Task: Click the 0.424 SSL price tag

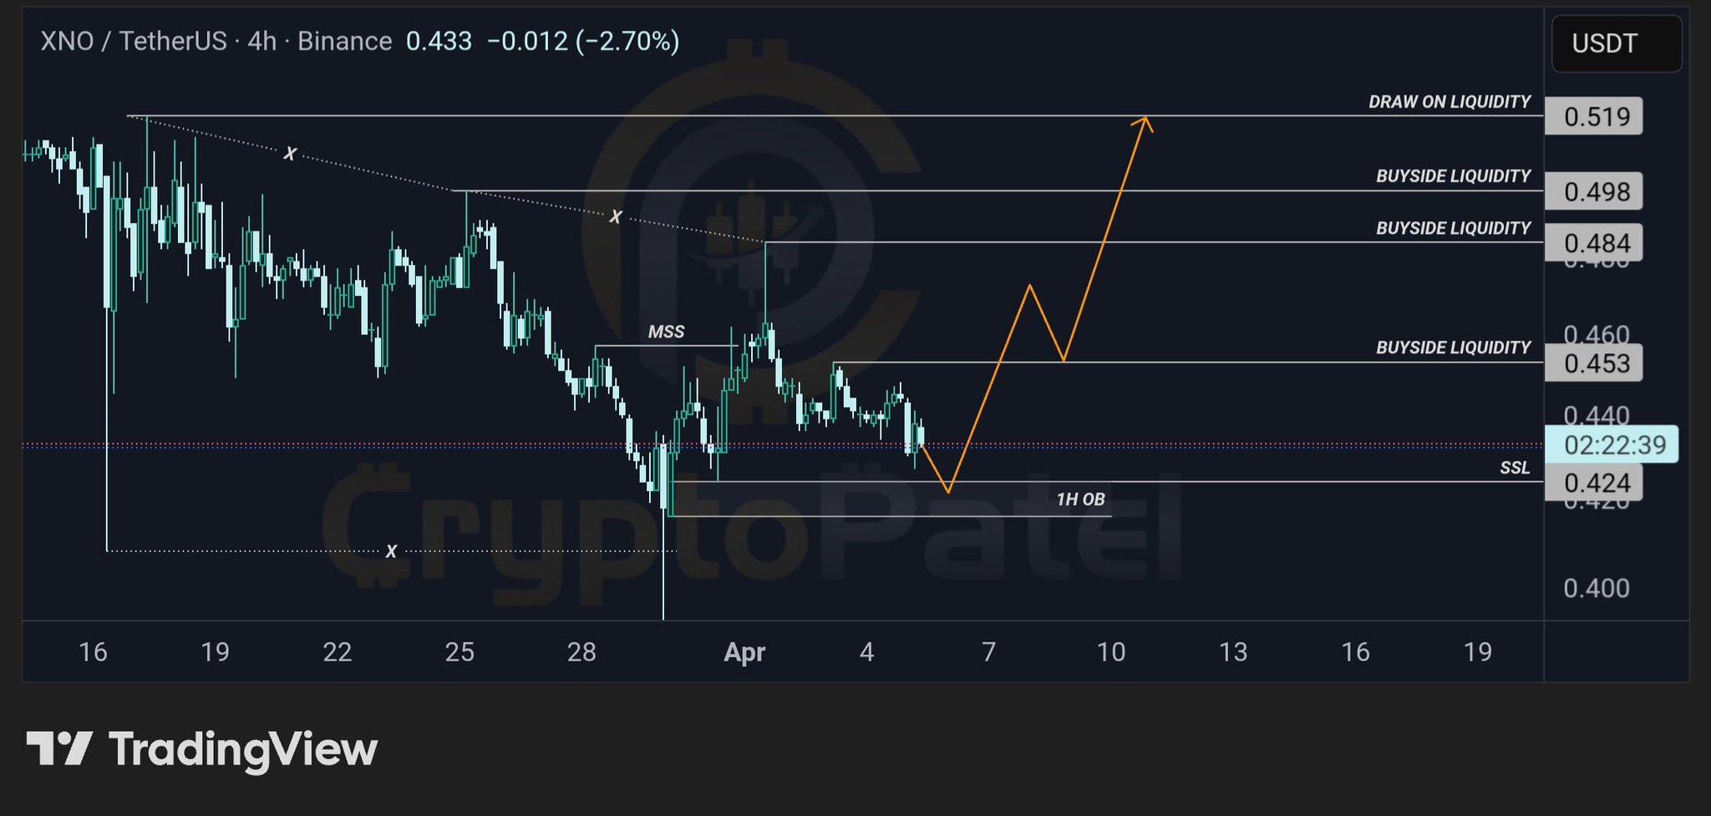Action: click(x=1595, y=483)
